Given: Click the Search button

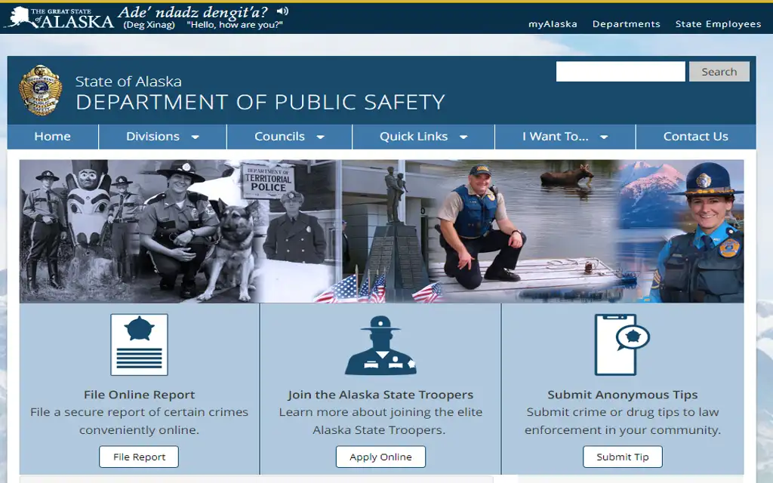Looking at the screenshot, I should pyautogui.click(x=719, y=72).
